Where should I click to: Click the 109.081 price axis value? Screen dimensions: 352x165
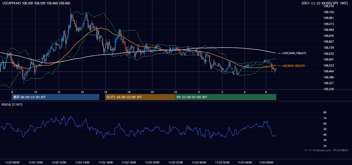tap(328, 18)
